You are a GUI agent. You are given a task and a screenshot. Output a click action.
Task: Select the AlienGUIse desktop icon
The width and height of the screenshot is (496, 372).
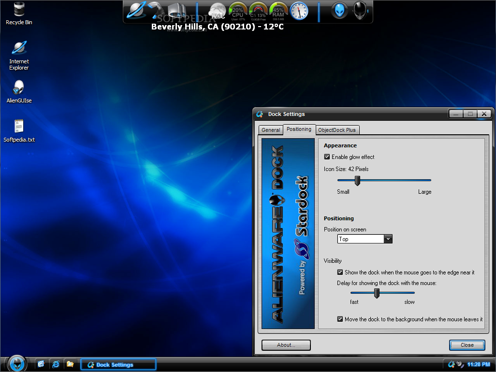coord(19,92)
